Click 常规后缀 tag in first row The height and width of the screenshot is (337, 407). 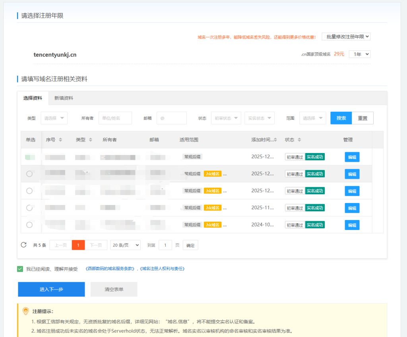(x=192, y=157)
